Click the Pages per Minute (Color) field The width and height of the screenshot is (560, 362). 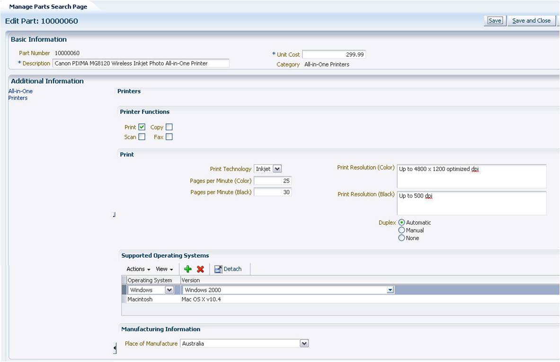tap(273, 181)
